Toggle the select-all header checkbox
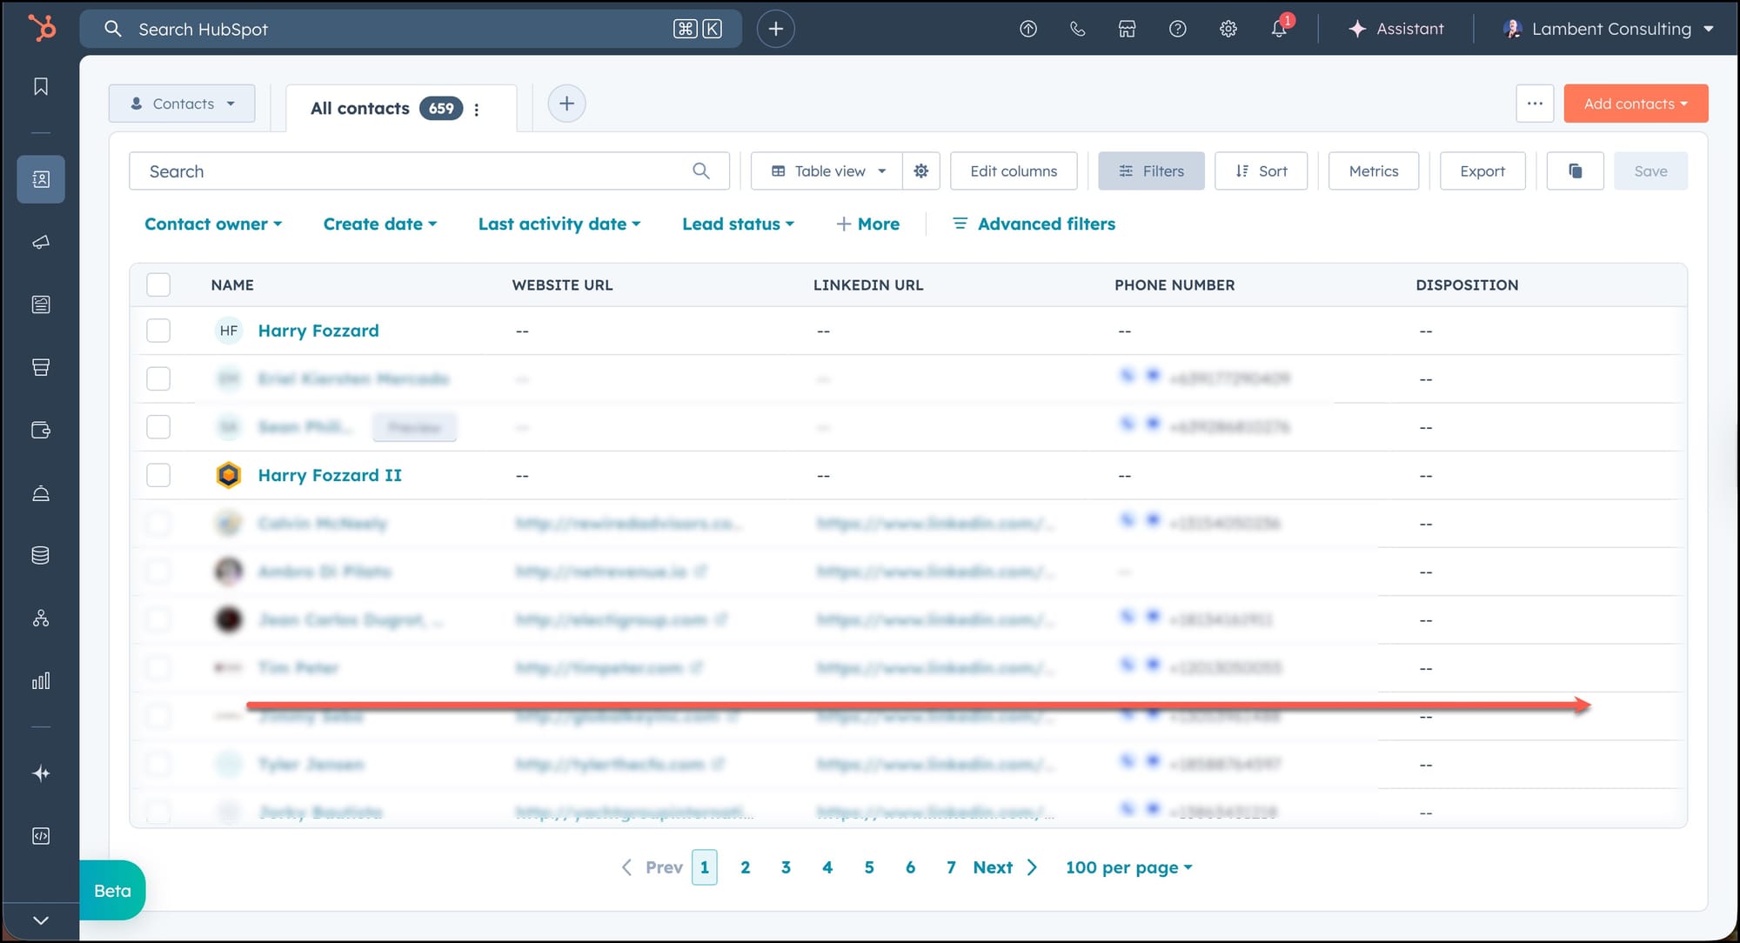The height and width of the screenshot is (943, 1740). click(158, 284)
